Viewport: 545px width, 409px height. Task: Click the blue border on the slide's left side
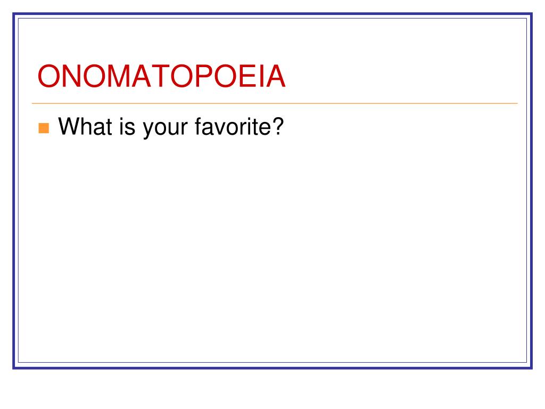point(14,191)
